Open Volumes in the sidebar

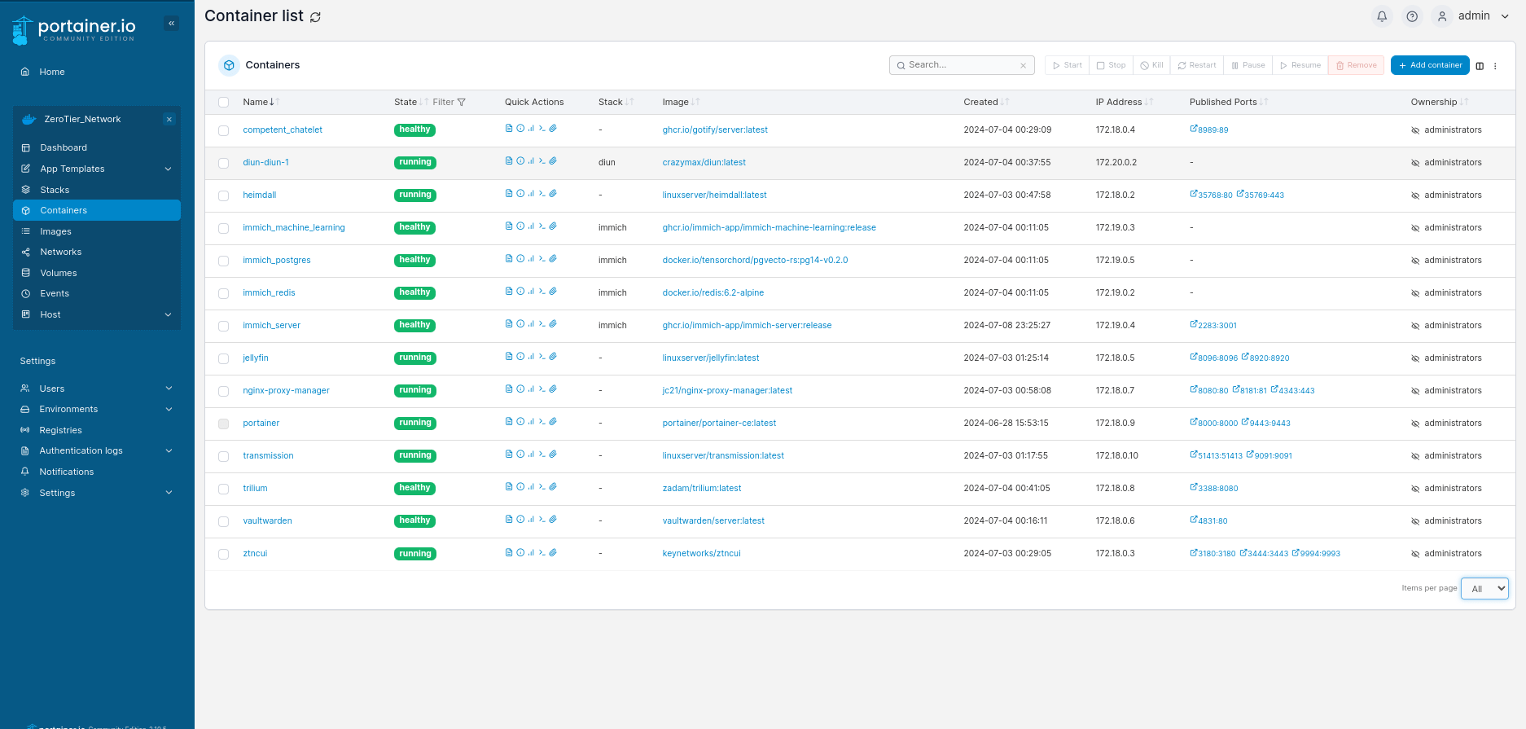pos(58,273)
